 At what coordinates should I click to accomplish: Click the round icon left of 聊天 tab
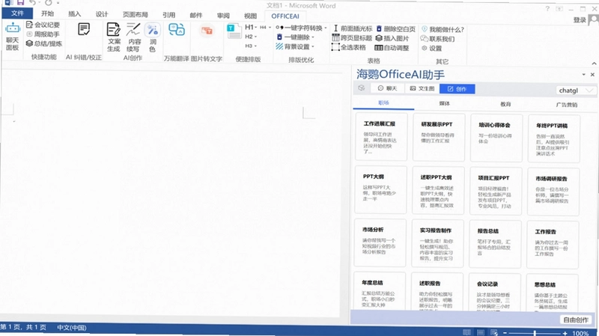[362, 88]
